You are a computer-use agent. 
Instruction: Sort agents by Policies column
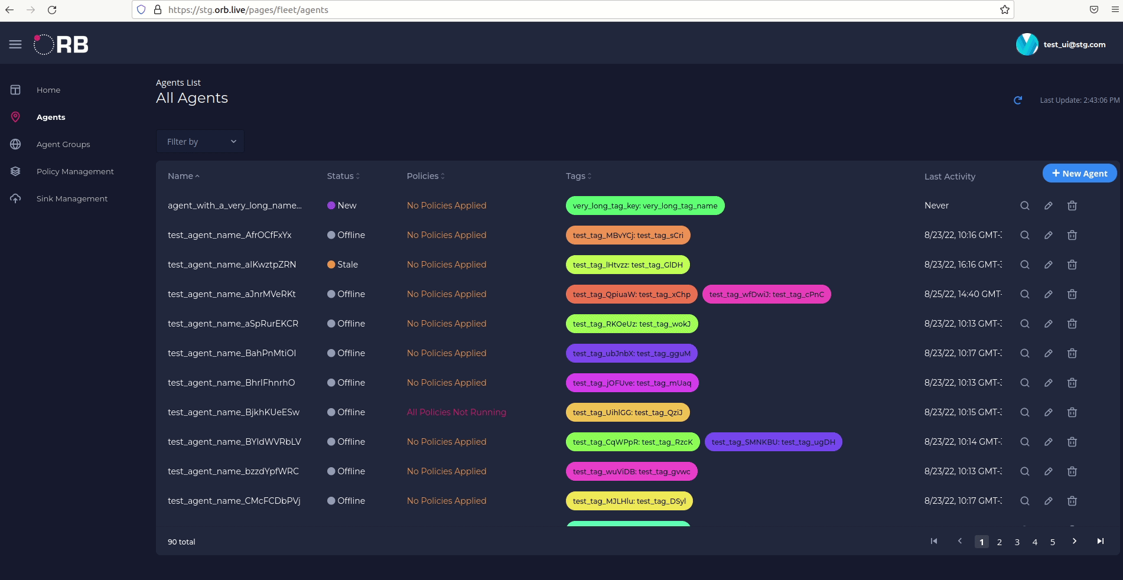(x=425, y=176)
